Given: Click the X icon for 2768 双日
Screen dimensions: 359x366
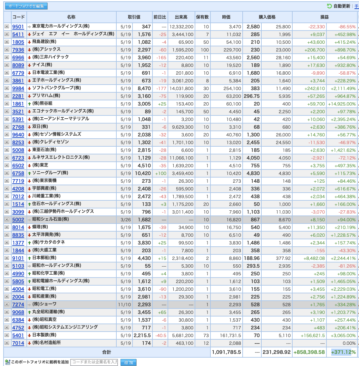Looking at the screenshot, I should coord(7,127).
